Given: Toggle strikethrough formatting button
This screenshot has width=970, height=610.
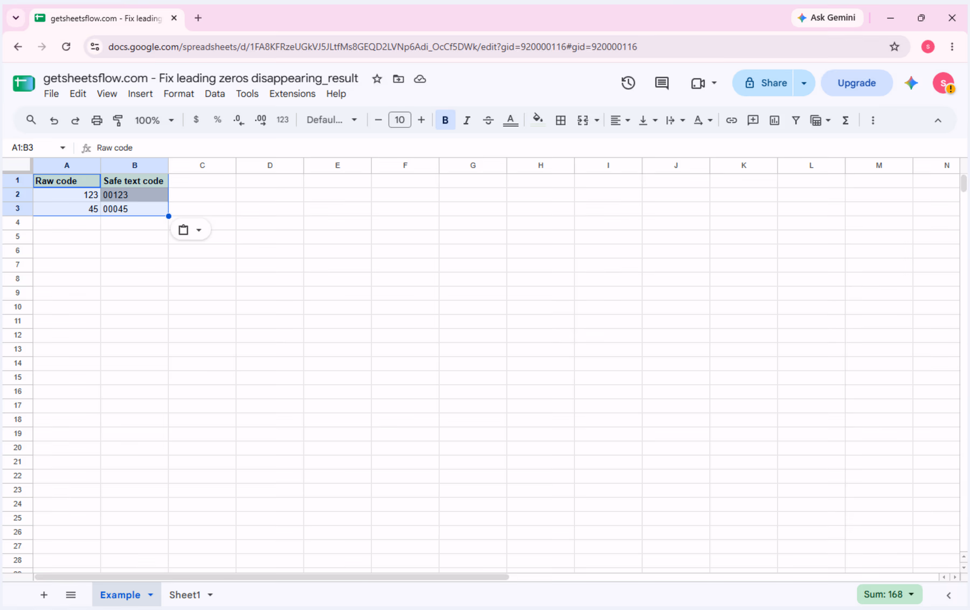Looking at the screenshot, I should tap(488, 120).
